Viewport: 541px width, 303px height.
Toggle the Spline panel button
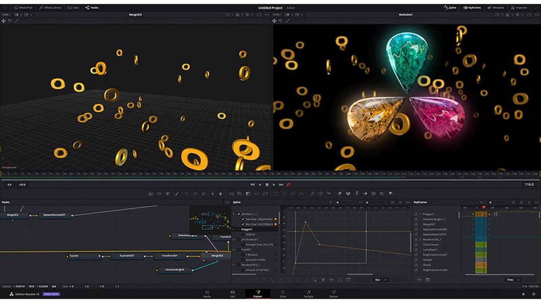[450, 8]
